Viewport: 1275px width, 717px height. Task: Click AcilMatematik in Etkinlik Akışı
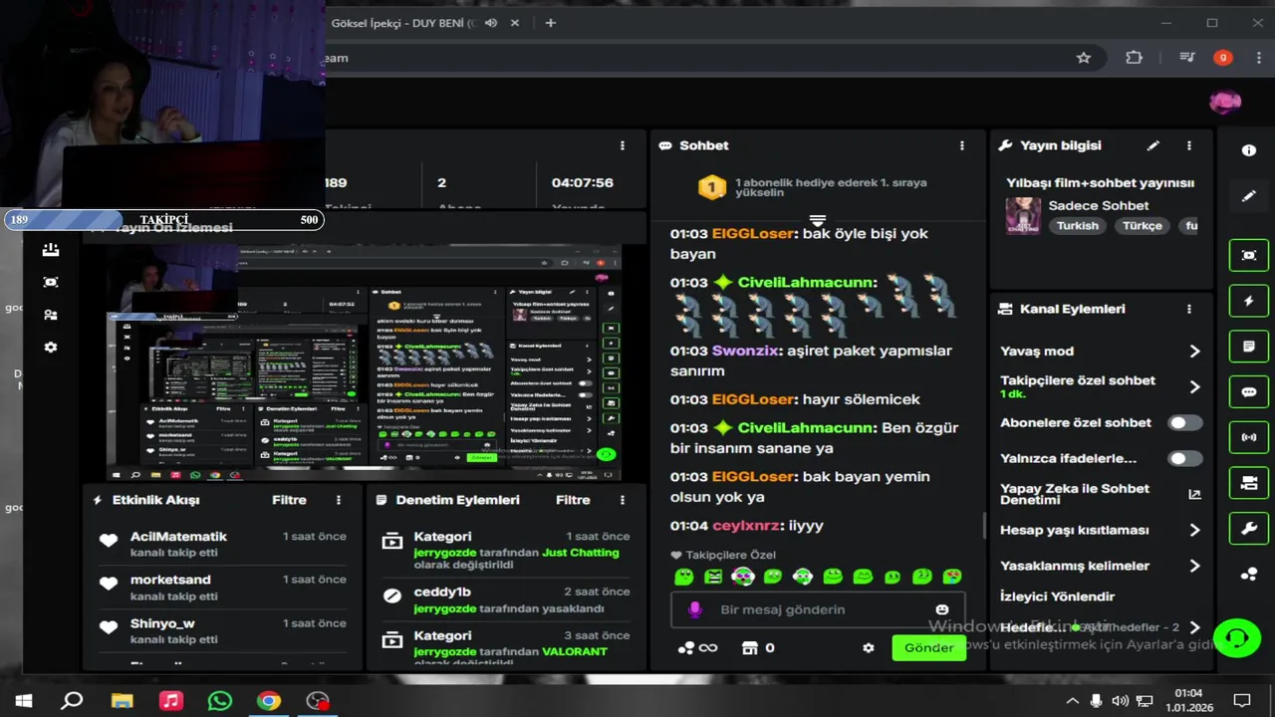point(178,537)
